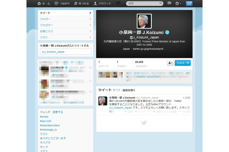The image size is (229, 152).
Task: Open the user actions dropdown beside フォロー中
Action: 170,63
